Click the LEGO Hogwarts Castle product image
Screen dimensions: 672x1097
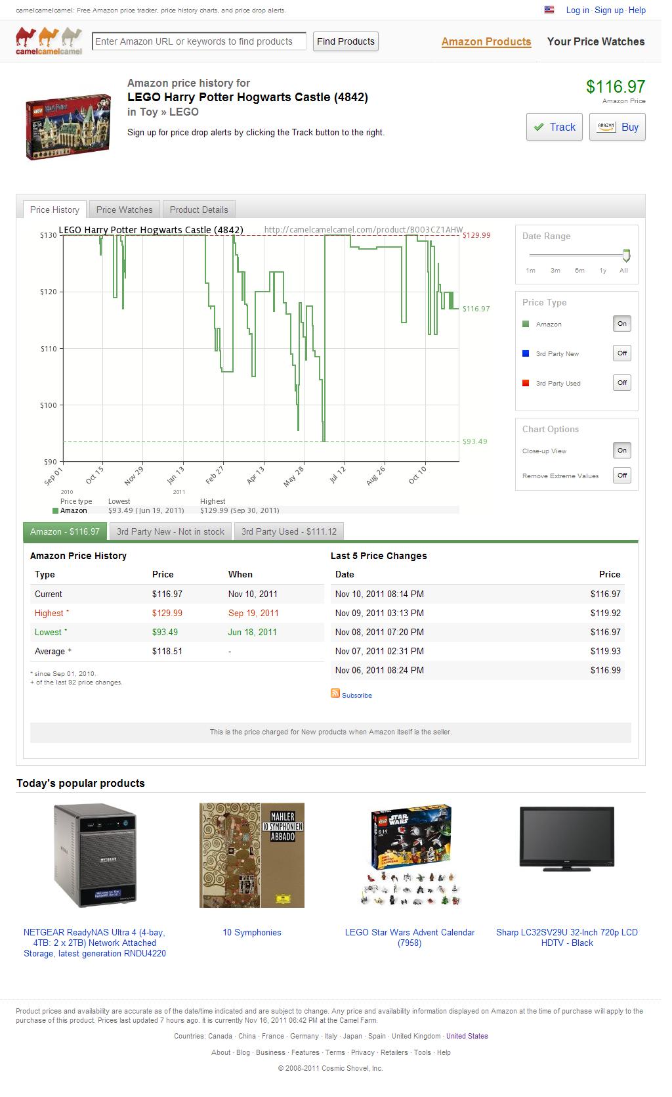click(68, 127)
